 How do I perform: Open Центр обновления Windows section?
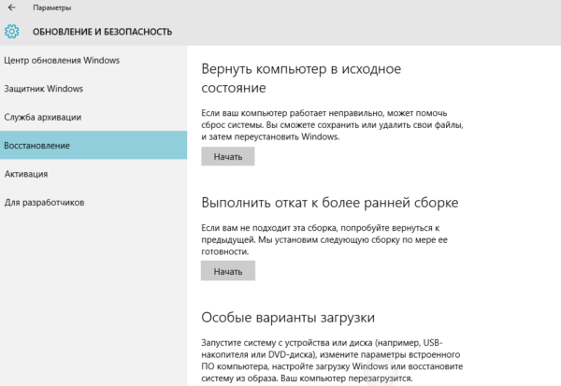click(x=93, y=60)
